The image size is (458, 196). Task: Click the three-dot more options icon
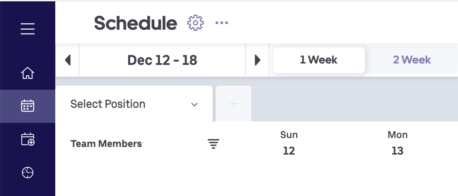(x=222, y=23)
